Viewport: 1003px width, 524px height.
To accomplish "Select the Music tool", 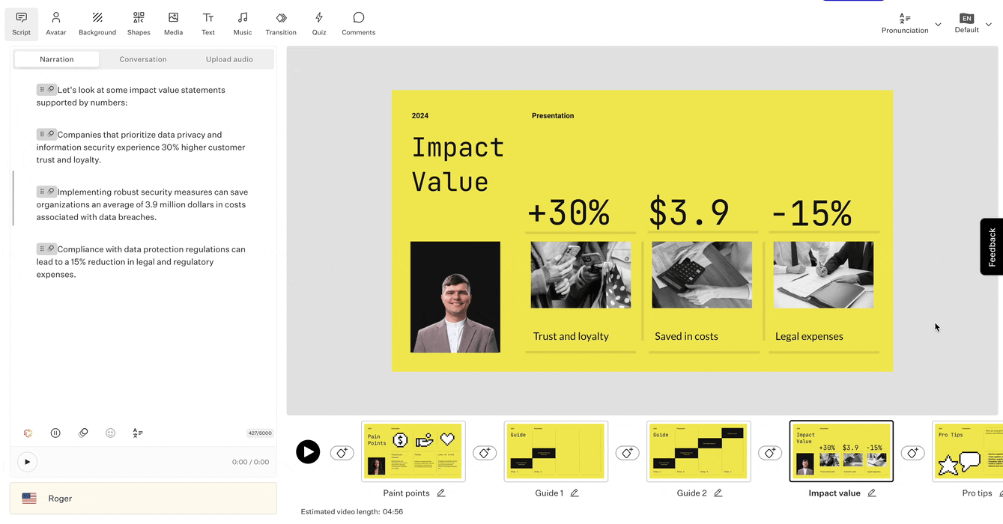I will 242,23.
